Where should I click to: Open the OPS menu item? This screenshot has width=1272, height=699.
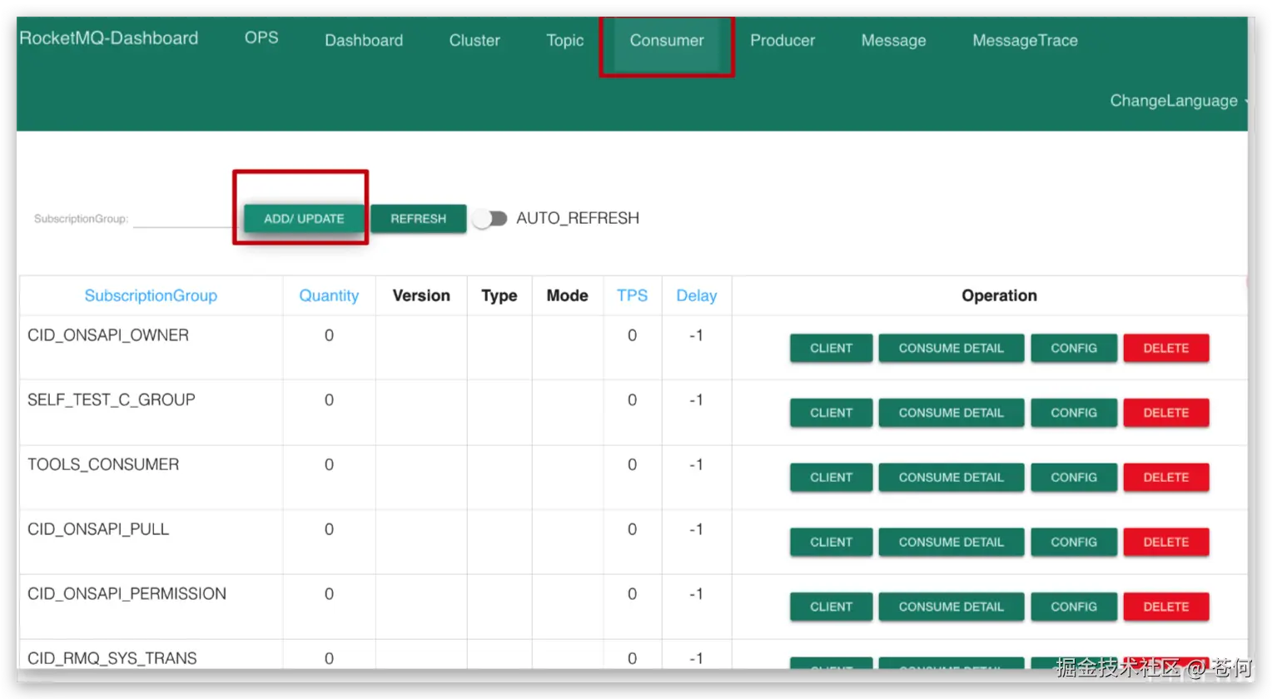[x=261, y=38]
